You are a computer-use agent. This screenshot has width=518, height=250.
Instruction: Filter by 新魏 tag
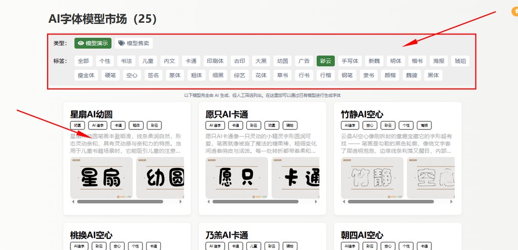point(374,61)
